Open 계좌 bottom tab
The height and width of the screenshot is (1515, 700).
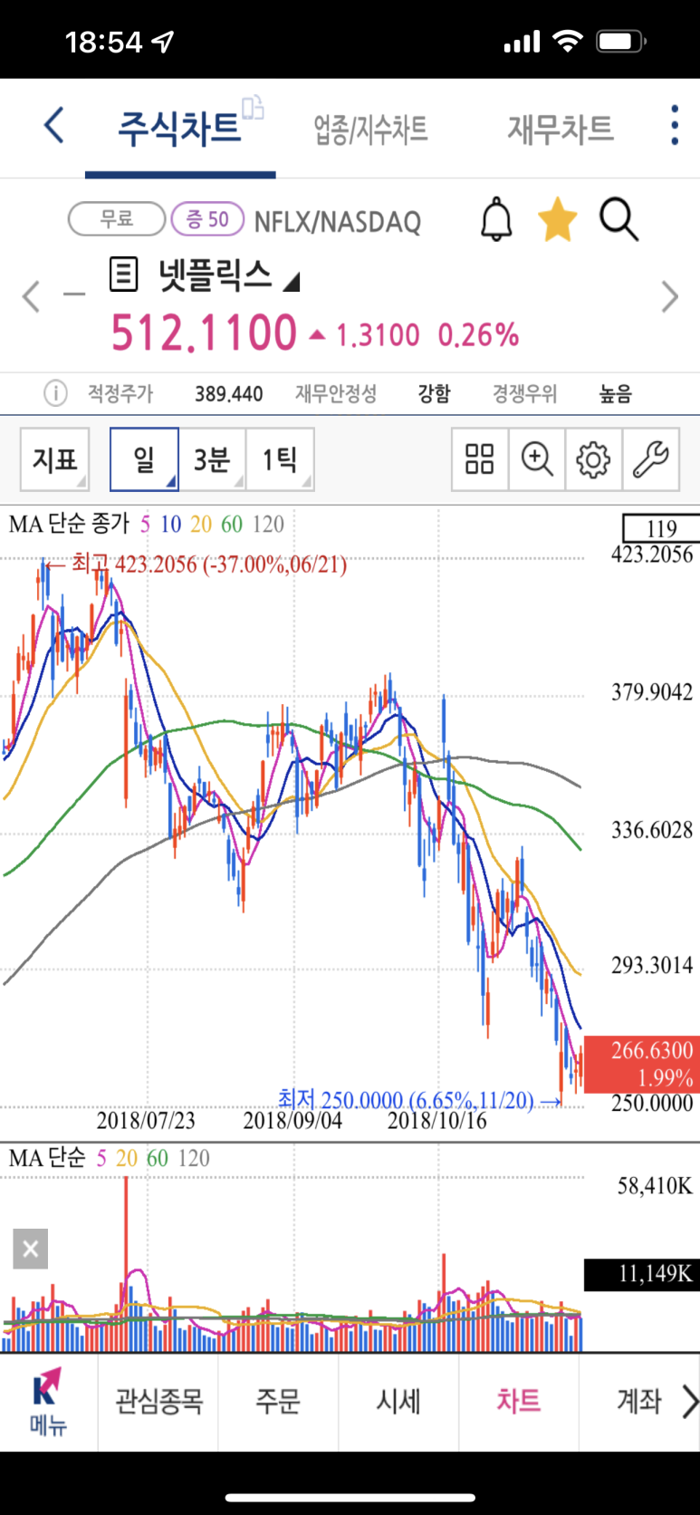(639, 1402)
